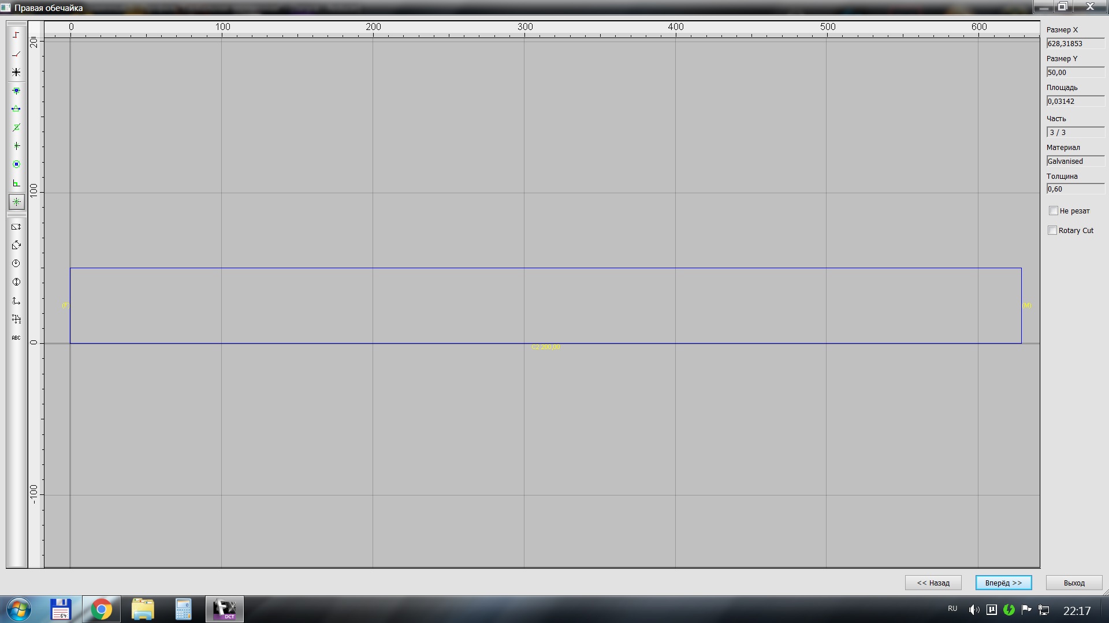Tick the Rotary Cut checkbox
This screenshot has height=623, width=1109.
1052,231
